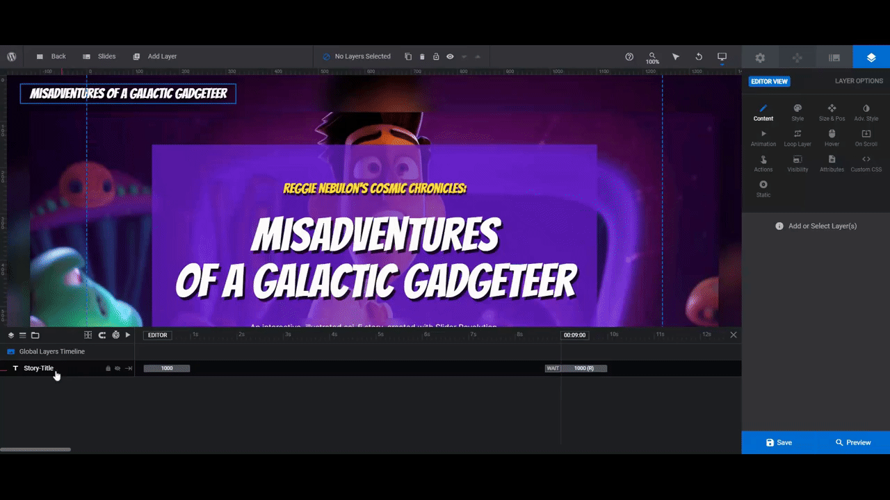Open Adv. Style settings
The image size is (890, 500).
click(x=866, y=112)
